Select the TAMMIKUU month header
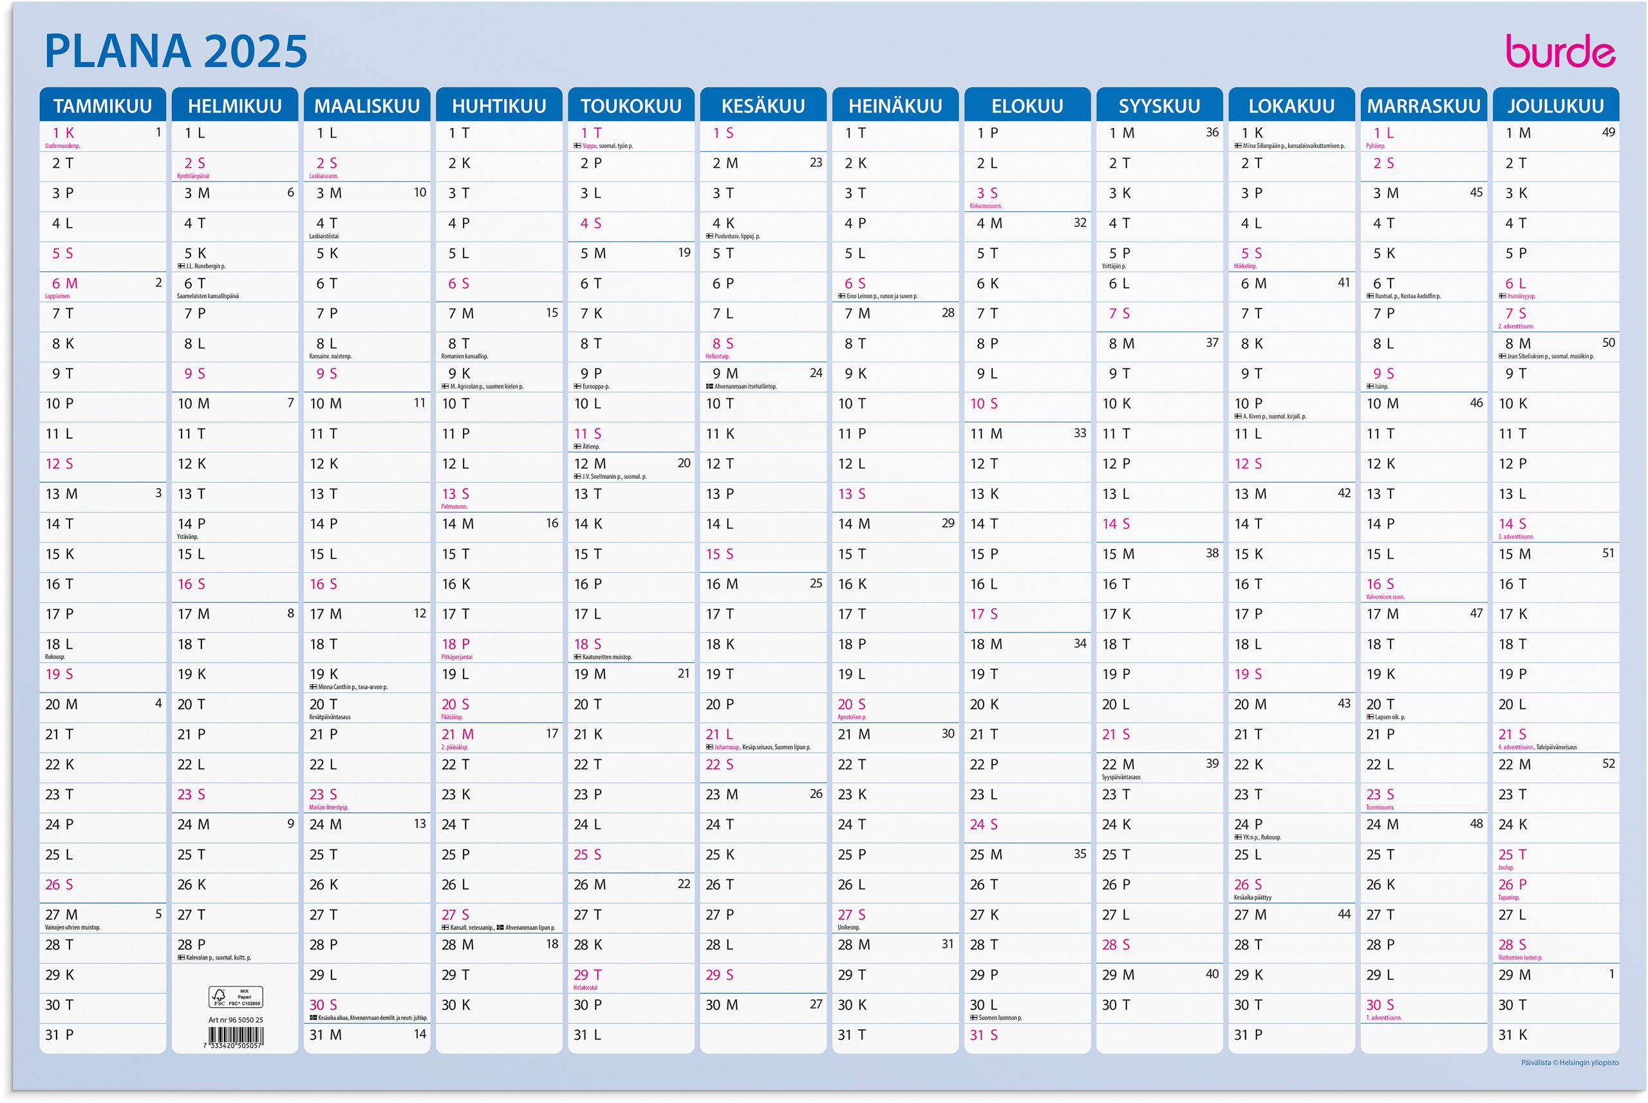Screen dimensions: 1648x1103 (103, 106)
